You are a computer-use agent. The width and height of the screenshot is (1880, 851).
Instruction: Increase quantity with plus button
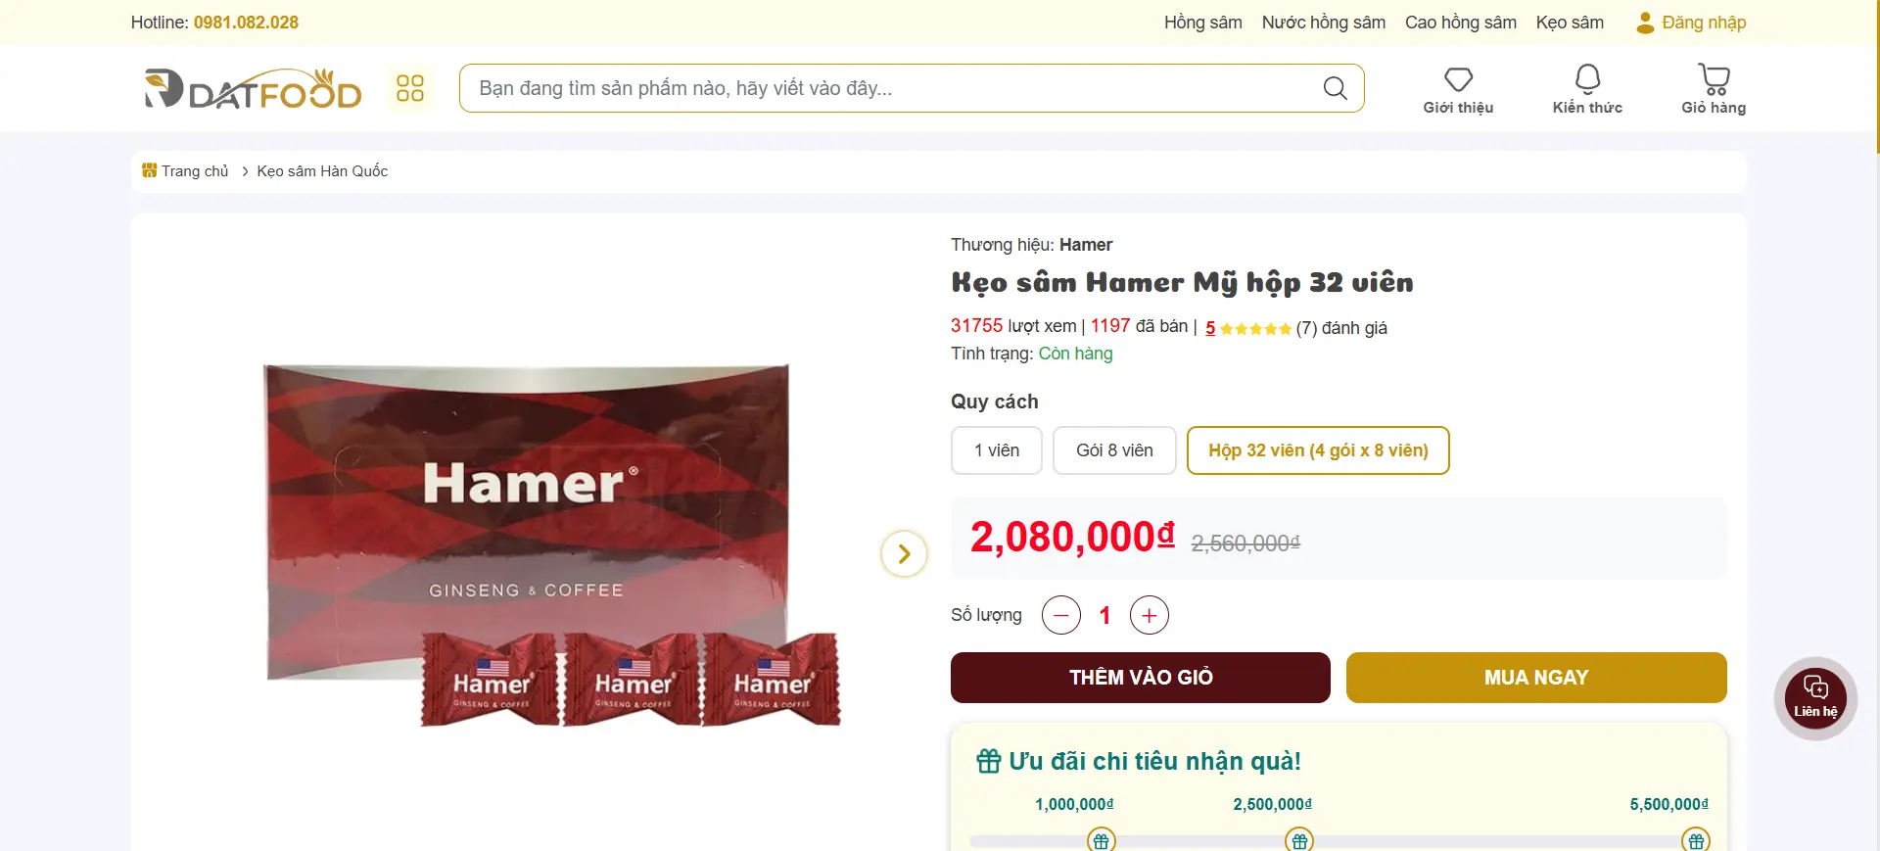(1150, 615)
